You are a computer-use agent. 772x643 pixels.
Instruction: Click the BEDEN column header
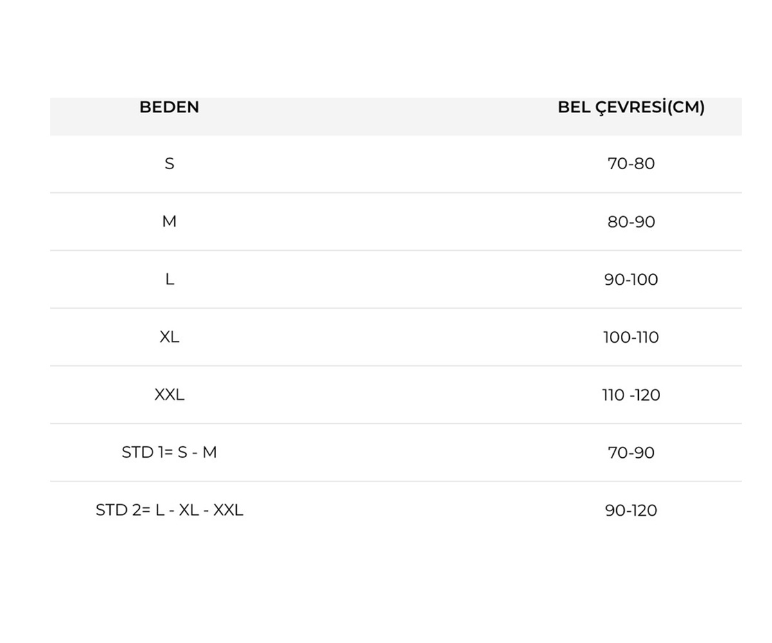(169, 107)
